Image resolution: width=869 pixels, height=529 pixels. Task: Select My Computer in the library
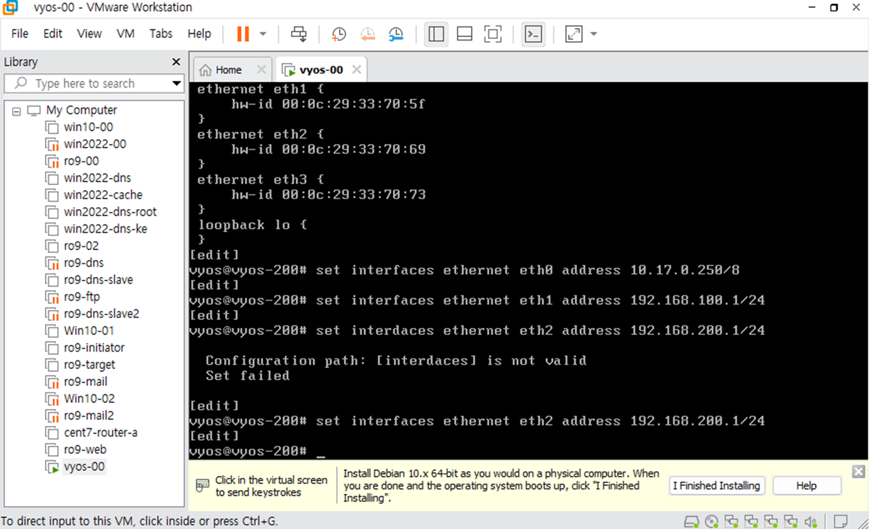pyautogui.click(x=81, y=110)
